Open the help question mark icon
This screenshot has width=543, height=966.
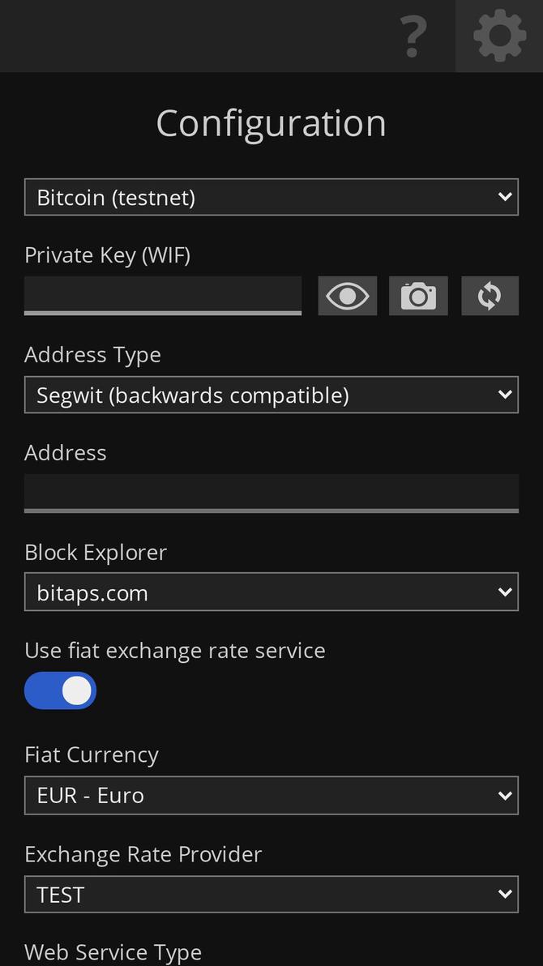(x=413, y=36)
